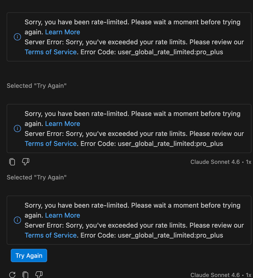Open the Learn More link in the last error
This screenshot has height=278, width=253.
pyautogui.click(x=62, y=215)
